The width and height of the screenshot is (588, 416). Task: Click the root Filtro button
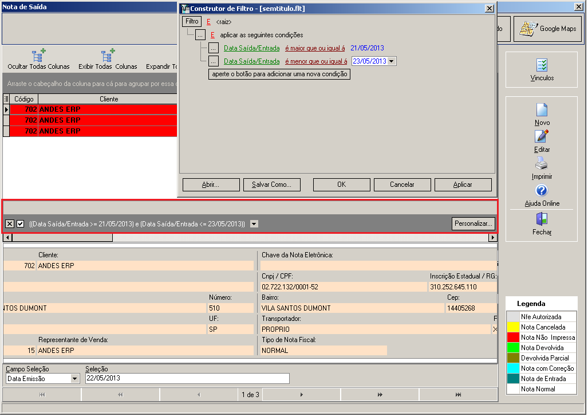tap(192, 21)
